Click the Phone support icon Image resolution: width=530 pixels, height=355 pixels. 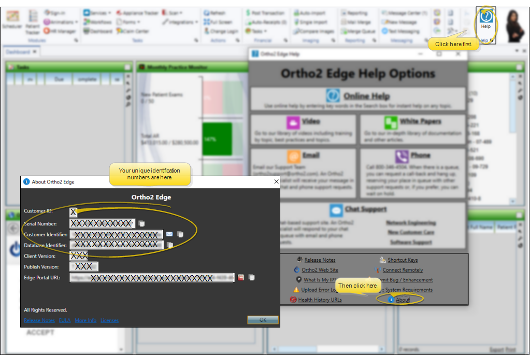coord(402,157)
